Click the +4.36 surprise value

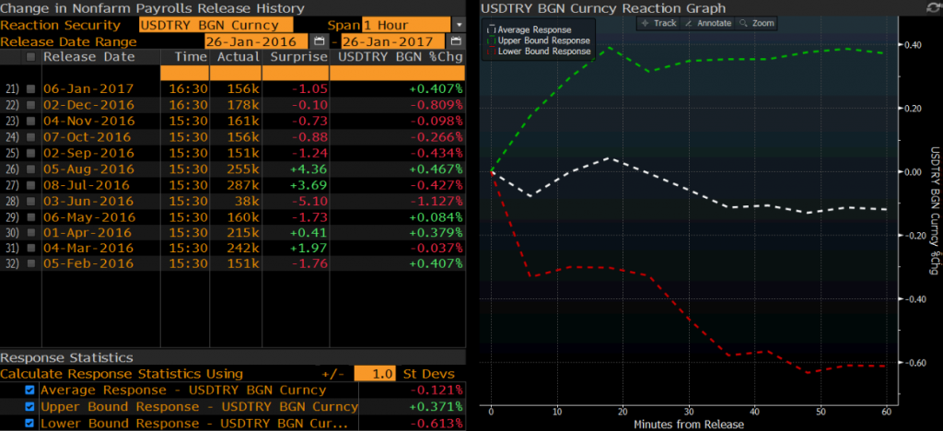pyautogui.click(x=308, y=169)
